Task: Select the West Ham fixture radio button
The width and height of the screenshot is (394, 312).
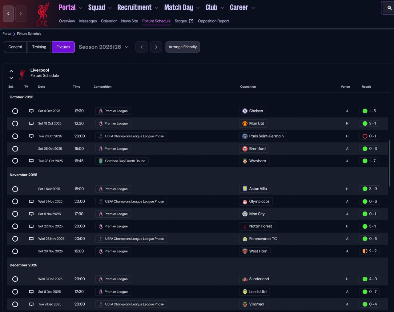Action: (x=15, y=251)
